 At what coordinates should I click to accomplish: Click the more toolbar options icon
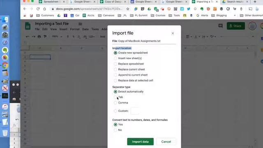coord(222,37)
